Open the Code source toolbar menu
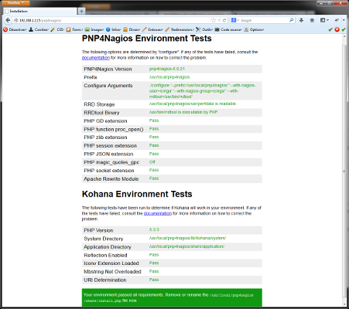 click(x=228, y=29)
